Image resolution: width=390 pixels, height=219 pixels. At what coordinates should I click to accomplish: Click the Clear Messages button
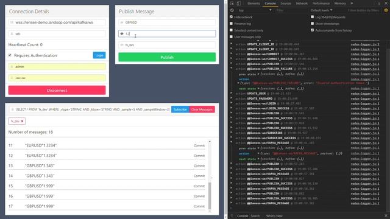pos(202,109)
